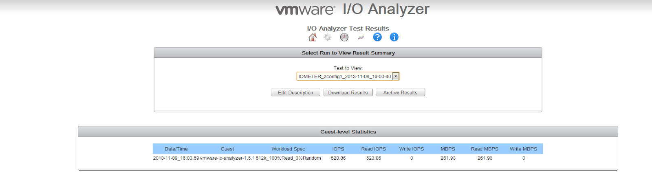Expand the Test to View dropdown arrow
Viewport: 652px width, 176px height.
395,76
